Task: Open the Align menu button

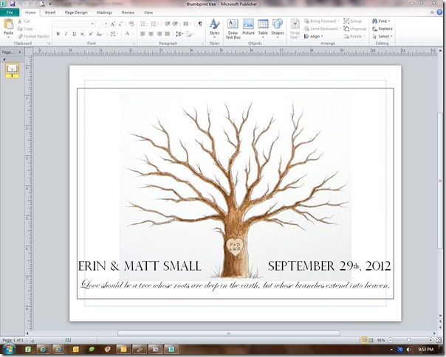Action: point(313,36)
